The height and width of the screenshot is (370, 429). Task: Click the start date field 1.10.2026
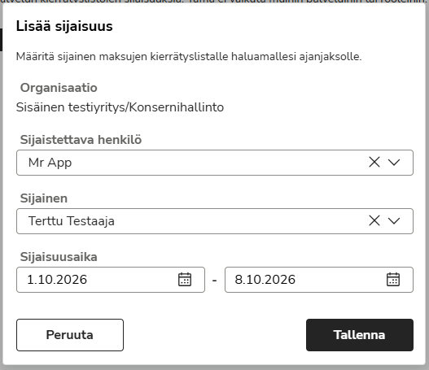click(x=111, y=280)
